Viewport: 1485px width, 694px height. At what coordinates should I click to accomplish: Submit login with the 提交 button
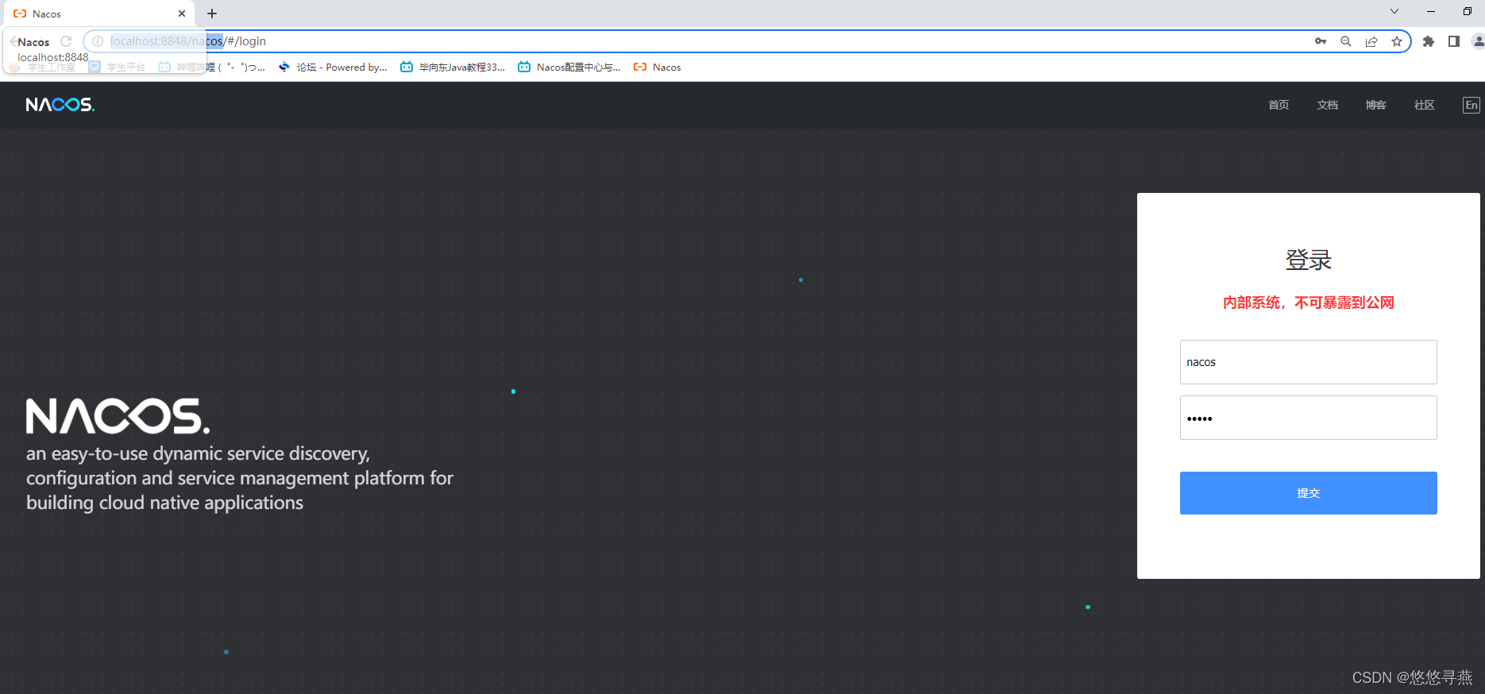1308,493
